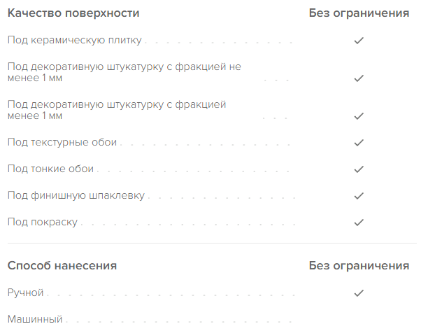Click checkmark for фракцией не менее 1 мм
Viewport: 428px width, 331px height.
point(359,78)
